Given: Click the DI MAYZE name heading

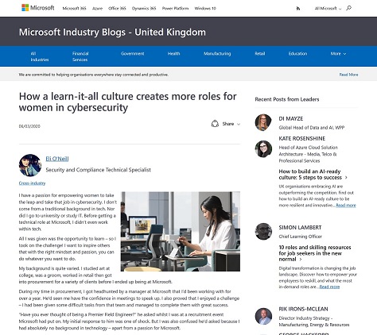Looking at the screenshot, I should tap(291, 119).
